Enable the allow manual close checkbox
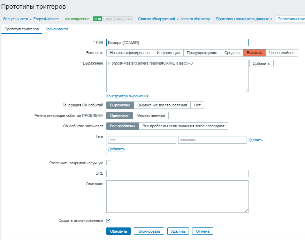The image size is (305, 240). tap(109, 163)
